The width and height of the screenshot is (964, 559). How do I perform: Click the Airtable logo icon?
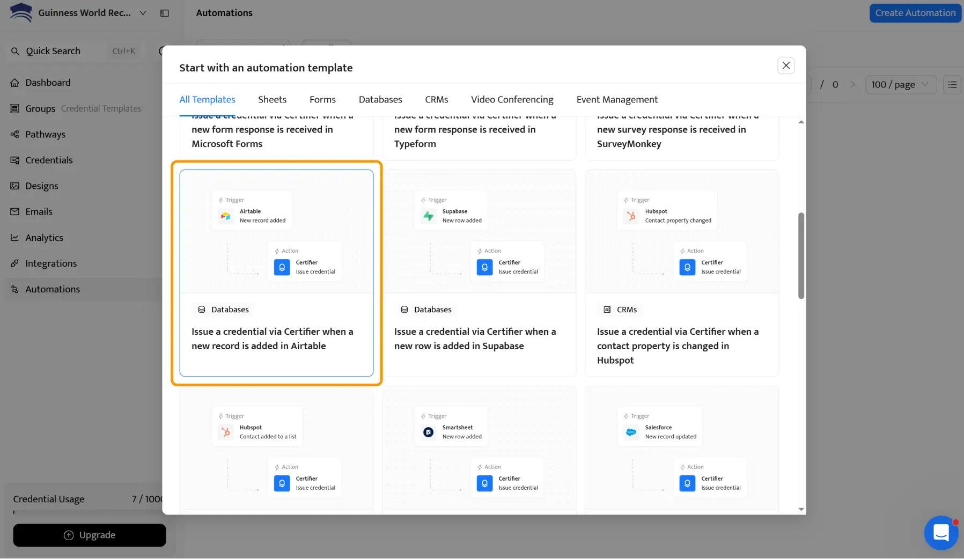point(226,216)
